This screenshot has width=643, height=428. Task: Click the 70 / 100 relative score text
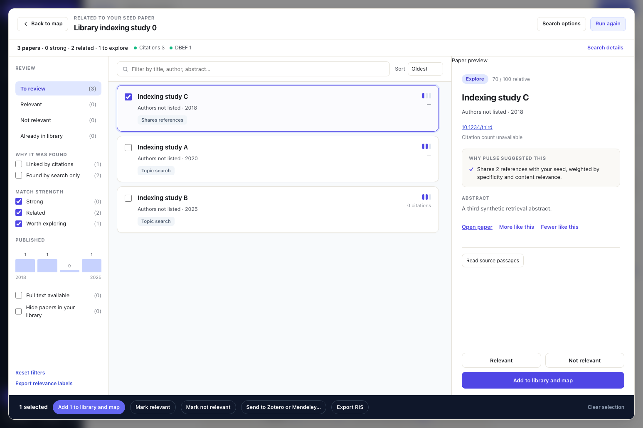coord(511,79)
